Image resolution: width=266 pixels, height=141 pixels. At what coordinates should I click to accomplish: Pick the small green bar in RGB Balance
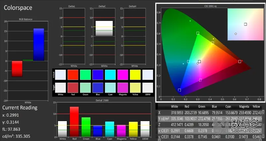(28, 60)
